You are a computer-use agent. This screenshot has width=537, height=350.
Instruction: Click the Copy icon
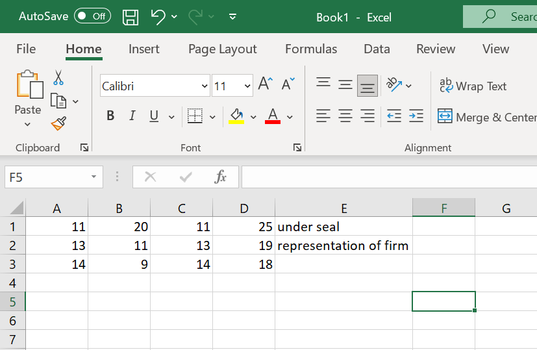[x=58, y=101]
